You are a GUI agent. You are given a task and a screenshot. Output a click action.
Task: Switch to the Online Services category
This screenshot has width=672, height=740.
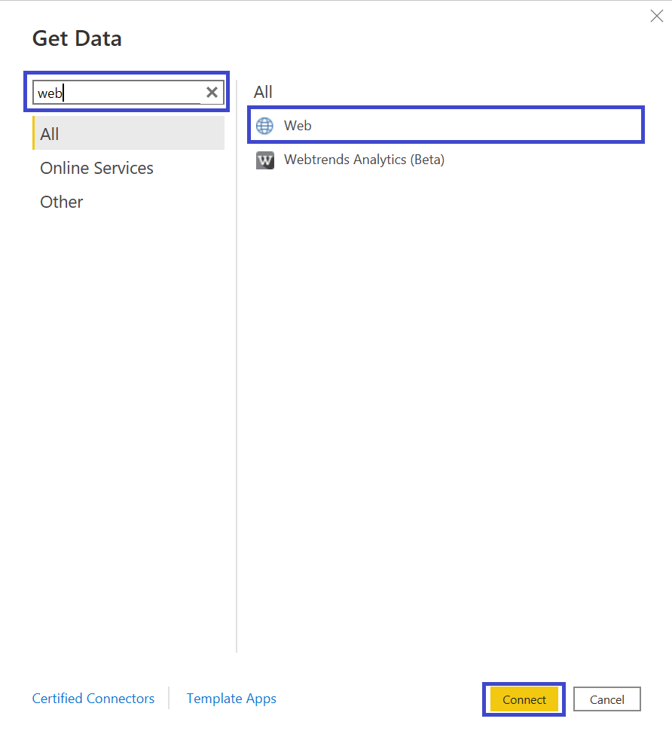pyautogui.click(x=96, y=167)
